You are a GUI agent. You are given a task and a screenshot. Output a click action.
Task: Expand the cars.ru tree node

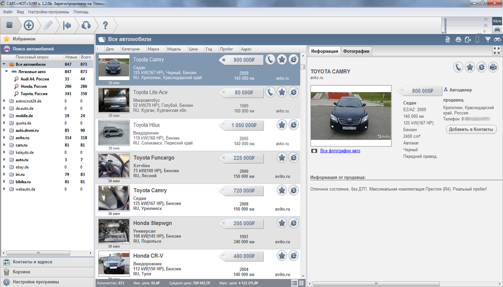(4, 145)
